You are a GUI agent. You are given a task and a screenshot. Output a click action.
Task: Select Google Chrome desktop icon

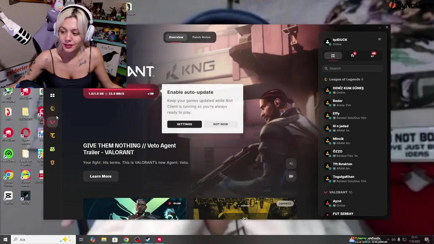tap(8, 179)
